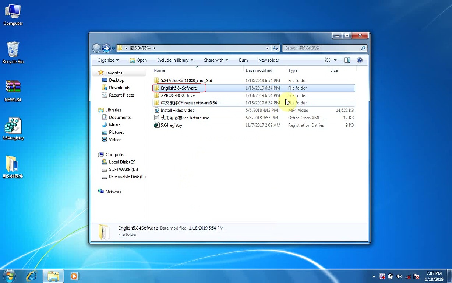Open Explorer Help with the question mark

coord(360,60)
